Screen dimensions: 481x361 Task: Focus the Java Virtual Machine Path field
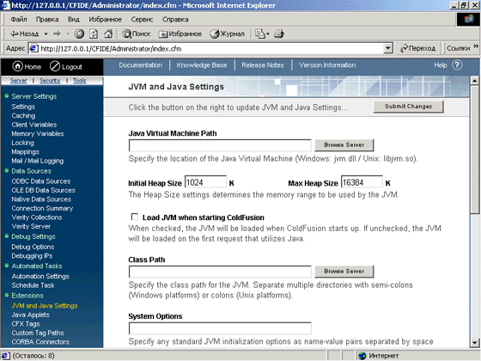(220, 145)
